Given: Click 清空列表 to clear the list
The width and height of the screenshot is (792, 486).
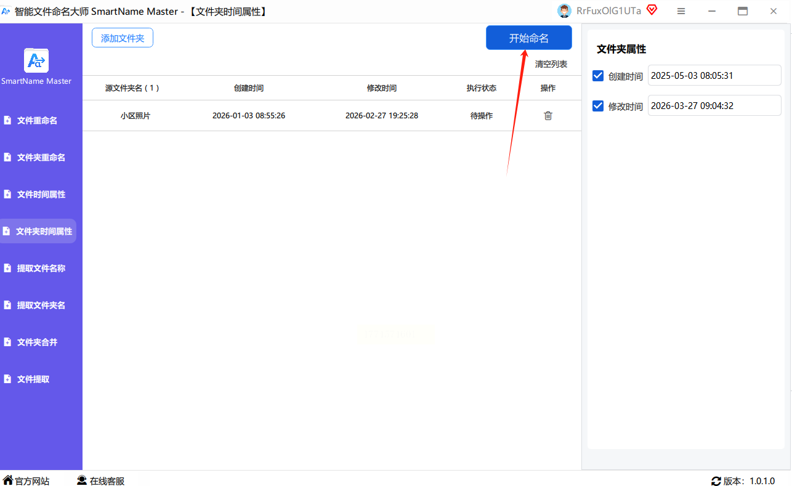Looking at the screenshot, I should tap(551, 64).
